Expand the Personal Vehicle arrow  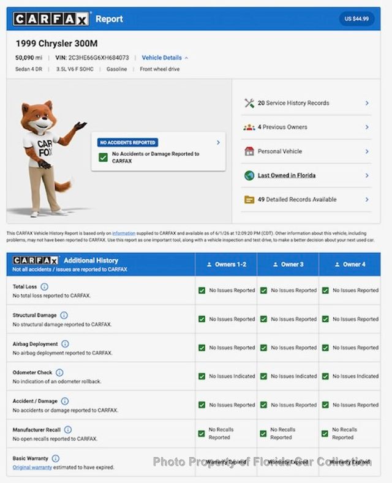click(367, 151)
